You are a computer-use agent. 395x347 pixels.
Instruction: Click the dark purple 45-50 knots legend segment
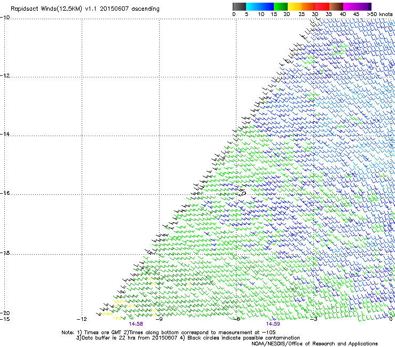(x=364, y=6)
